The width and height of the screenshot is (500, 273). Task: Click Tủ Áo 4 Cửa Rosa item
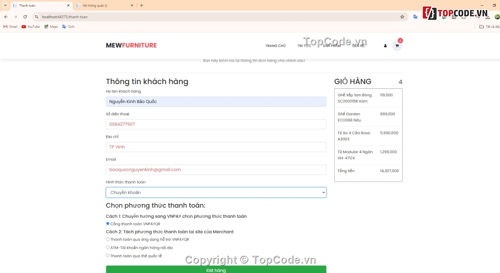354,136
